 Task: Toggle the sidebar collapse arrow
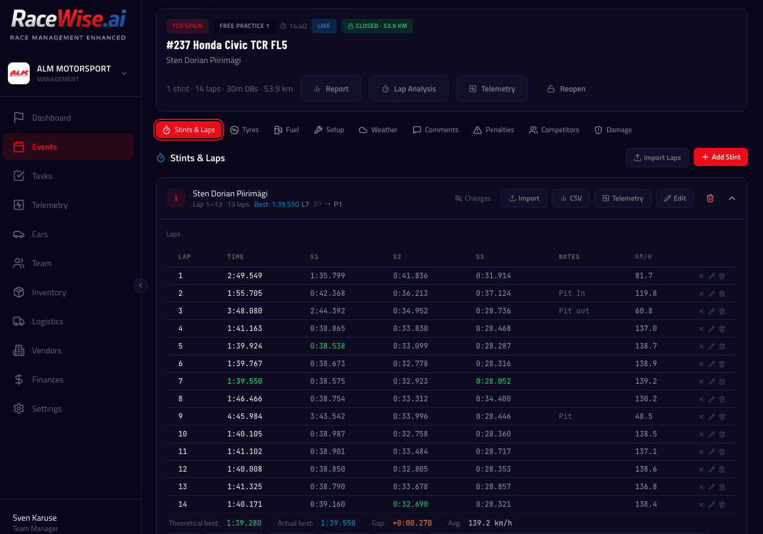click(141, 285)
